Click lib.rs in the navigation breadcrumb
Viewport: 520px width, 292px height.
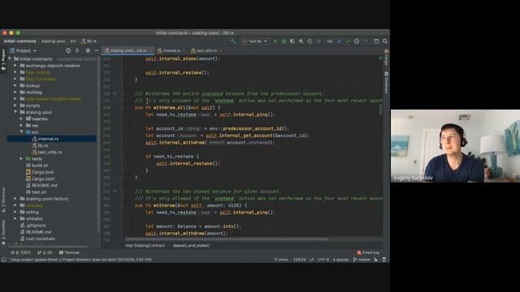point(89,41)
